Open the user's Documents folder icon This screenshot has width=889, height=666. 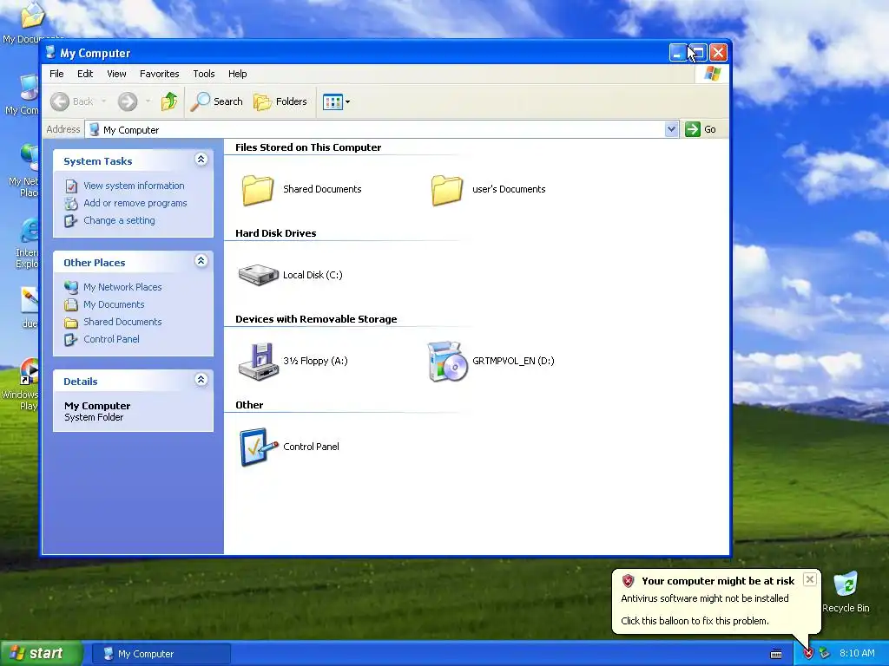tap(447, 190)
